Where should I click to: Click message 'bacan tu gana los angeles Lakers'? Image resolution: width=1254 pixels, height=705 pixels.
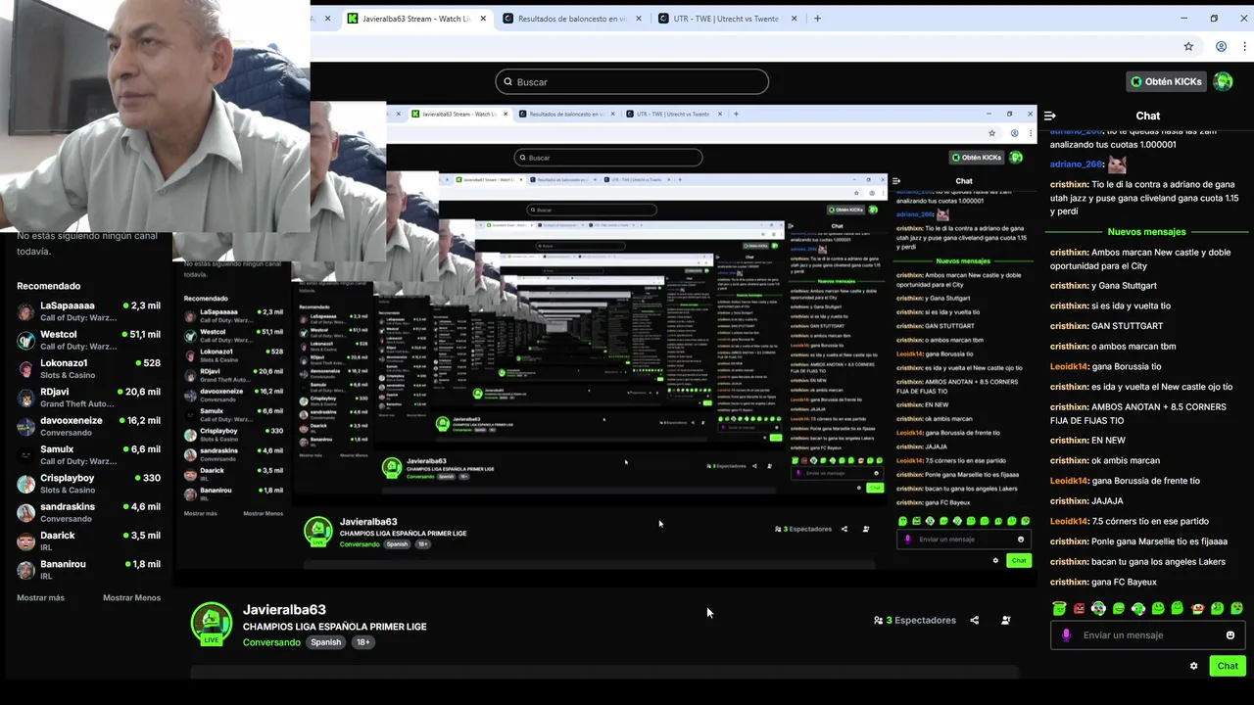(x=1159, y=562)
